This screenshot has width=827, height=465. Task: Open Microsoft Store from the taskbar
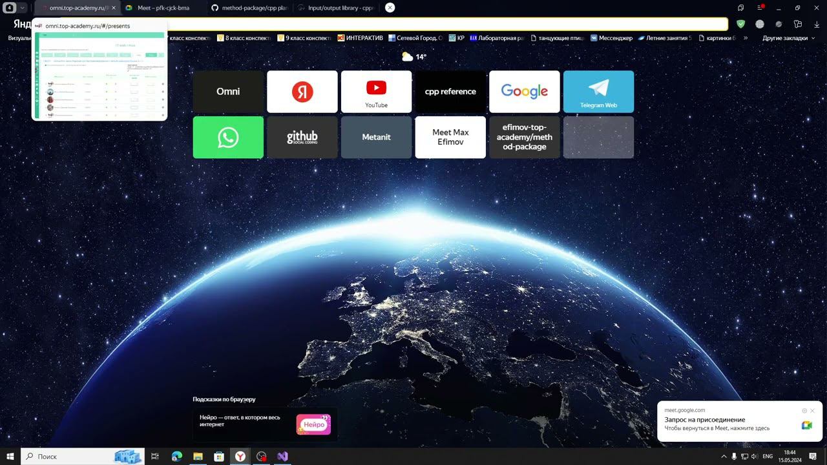coord(219,457)
